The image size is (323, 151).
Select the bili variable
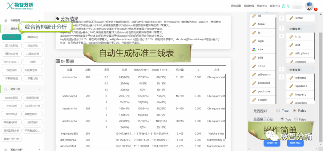(263, 58)
